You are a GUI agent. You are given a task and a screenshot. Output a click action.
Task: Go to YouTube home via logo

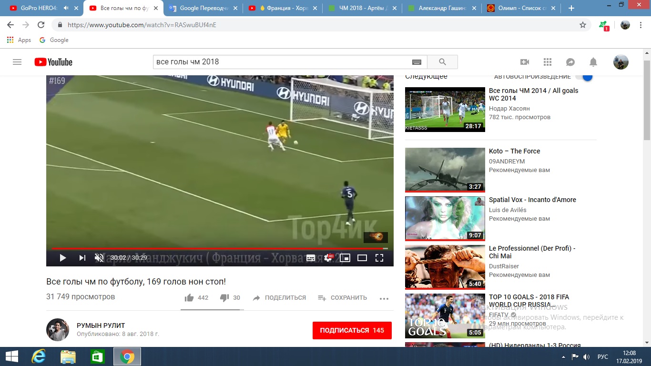[53, 62]
